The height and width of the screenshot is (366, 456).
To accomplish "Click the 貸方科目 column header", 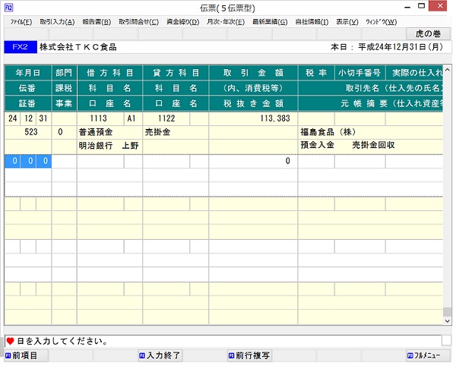I will [176, 73].
